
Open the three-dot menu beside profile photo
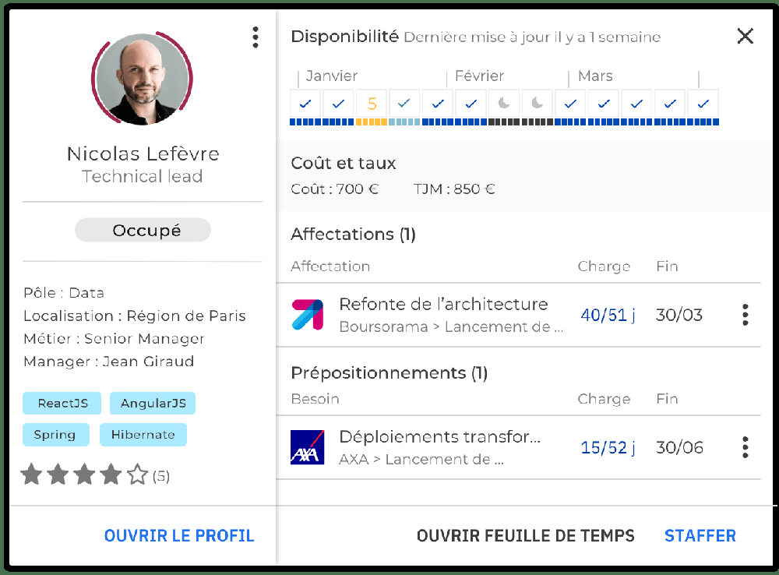tap(256, 37)
